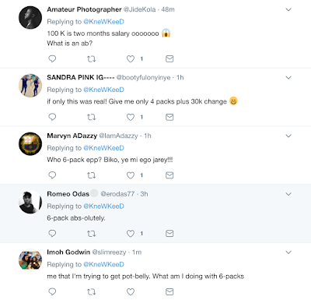The height and width of the screenshot is (300, 311).
Task: Retweet Amateur Photographer's salary tweet
Action: [x=91, y=59]
